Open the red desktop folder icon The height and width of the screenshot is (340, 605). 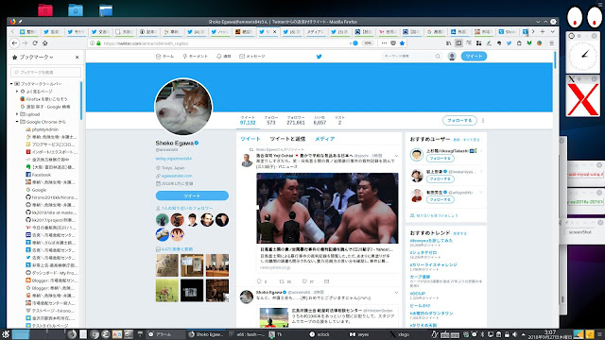pyautogui.click(x=45, y=10)
